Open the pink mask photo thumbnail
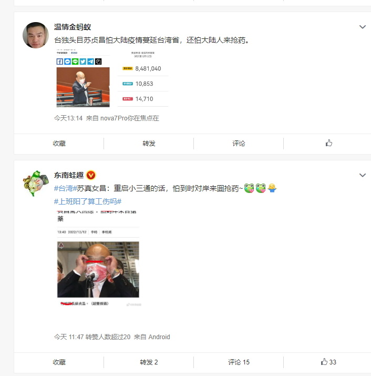 point(98,259)
